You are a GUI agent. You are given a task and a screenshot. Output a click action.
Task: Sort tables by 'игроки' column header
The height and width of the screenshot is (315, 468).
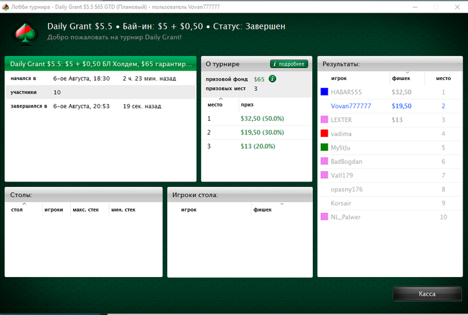pos(56,210)
